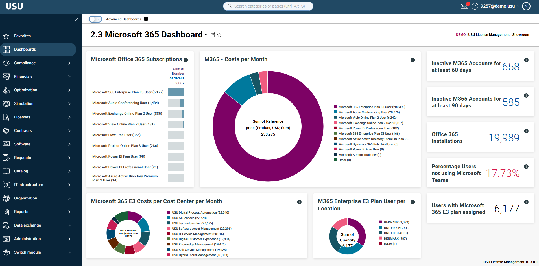Show info for Inactive Accounts 90 days card
Image resolution: width=539 pixels, height=266 pixels.
pos(526,96)
